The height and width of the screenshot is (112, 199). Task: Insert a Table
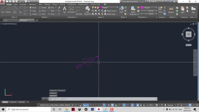79,14
